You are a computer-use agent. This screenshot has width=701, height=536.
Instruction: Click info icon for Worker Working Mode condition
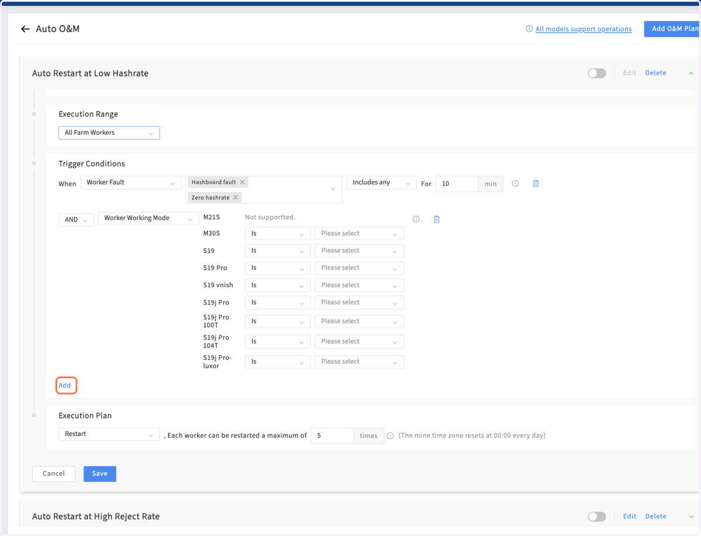click(416, 220)
